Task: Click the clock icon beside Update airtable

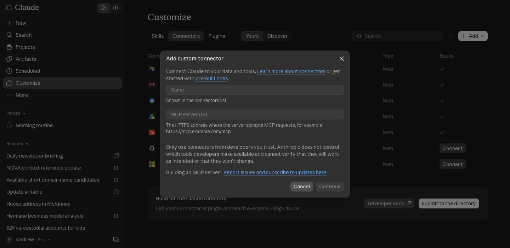Action: (x=116, y=192)
